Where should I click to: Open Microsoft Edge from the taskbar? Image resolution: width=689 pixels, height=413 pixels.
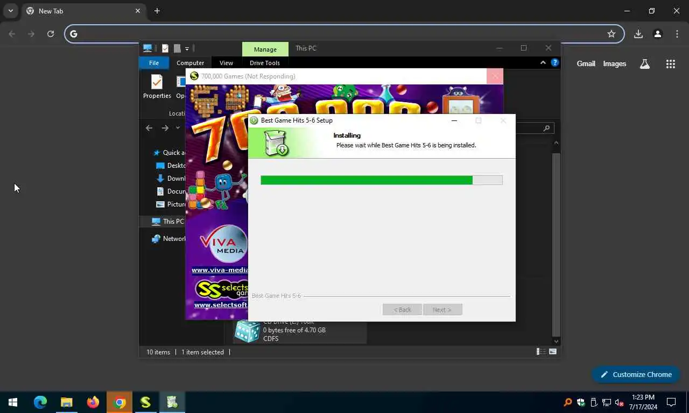(x=40, y=402)
